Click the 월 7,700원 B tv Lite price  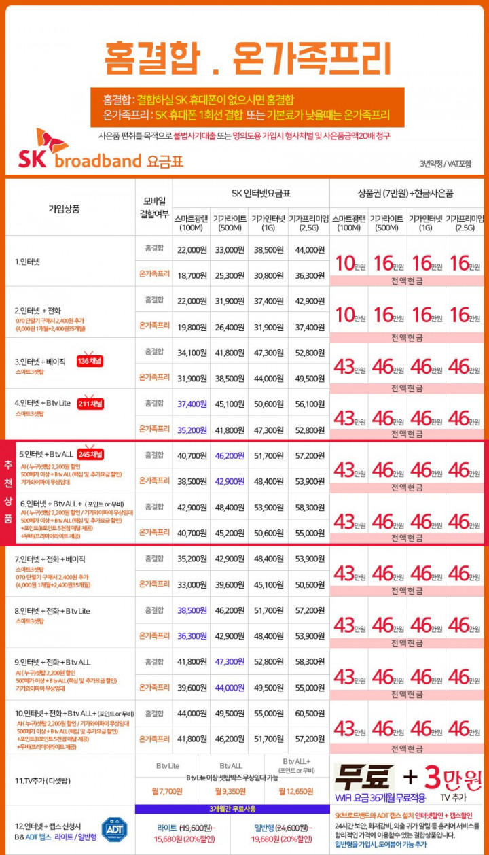tap(166, 791)
